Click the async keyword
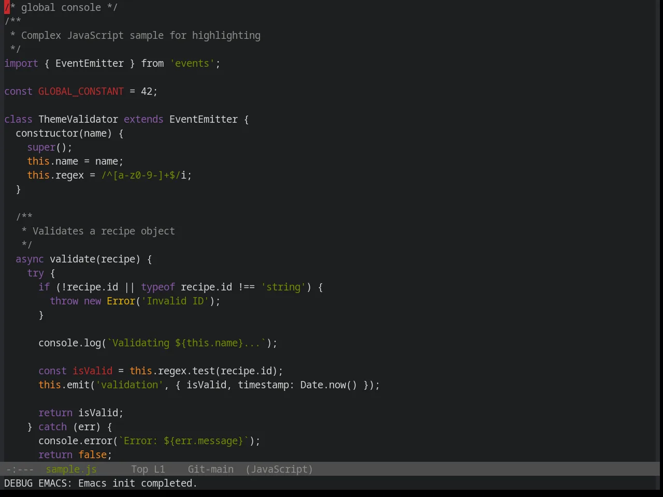Screen dimensions: 663x497 coord(30,259)
